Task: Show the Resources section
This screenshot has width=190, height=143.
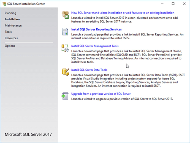Action: click(x=11, y=38)
